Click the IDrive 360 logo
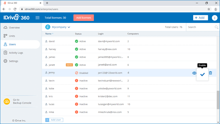Image resolution: width=220 pixels, height=124 pixels. [x=16, y=17]
